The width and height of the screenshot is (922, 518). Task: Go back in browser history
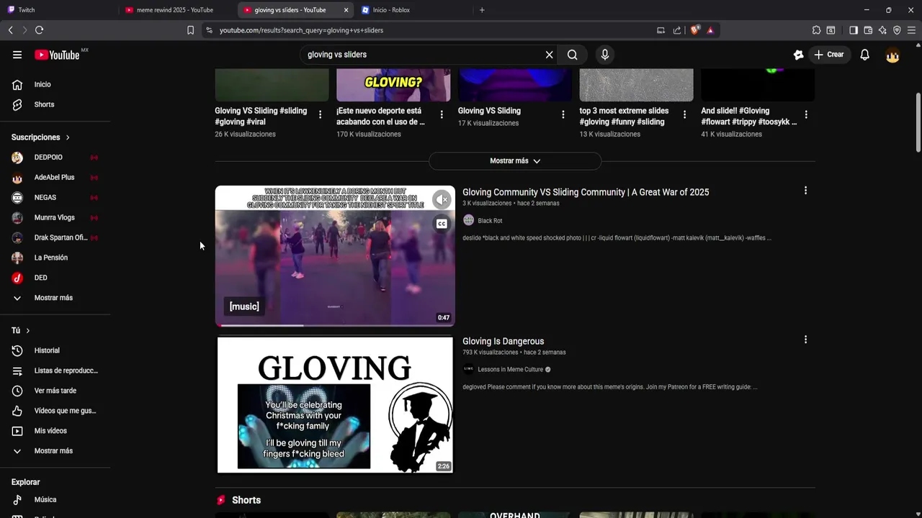(10, 30)
